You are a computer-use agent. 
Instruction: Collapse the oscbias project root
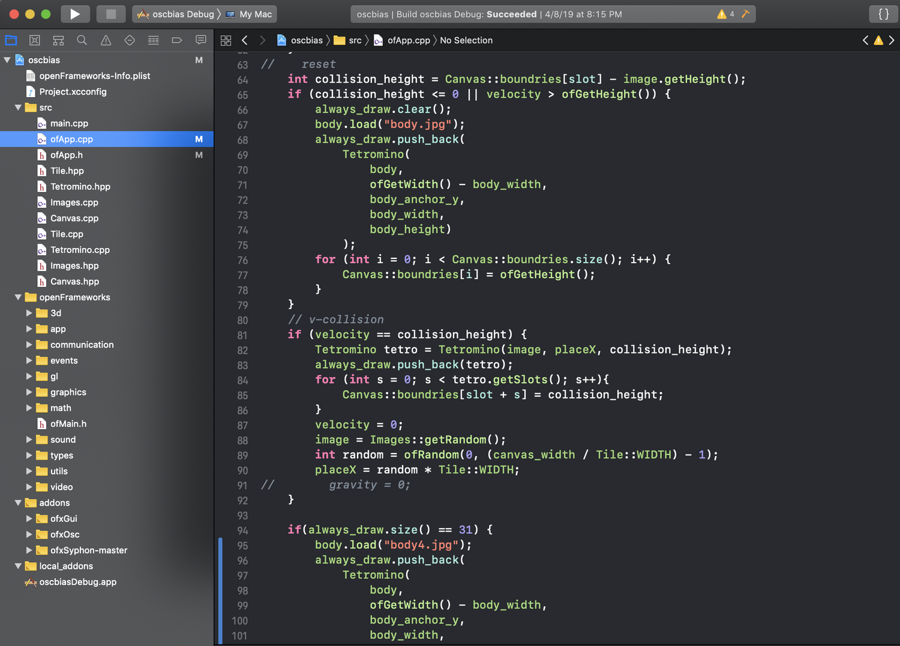pos(7,60)
